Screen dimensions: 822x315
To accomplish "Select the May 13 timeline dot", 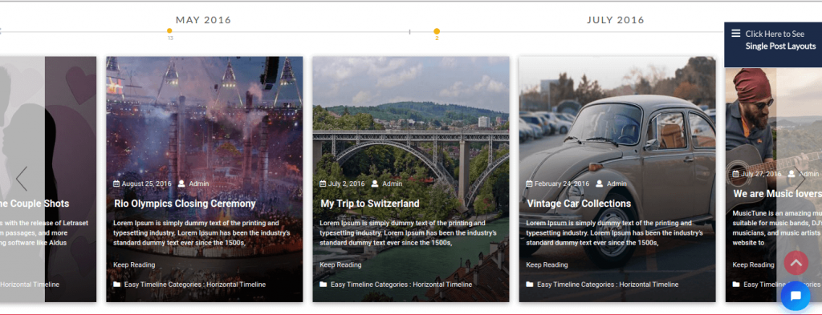I will 169,31.
